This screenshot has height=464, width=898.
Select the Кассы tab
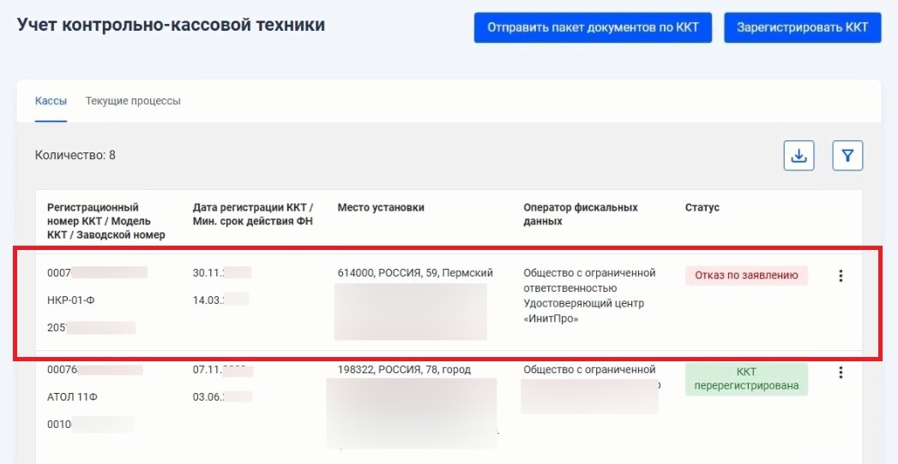click(x=51, y=101)
